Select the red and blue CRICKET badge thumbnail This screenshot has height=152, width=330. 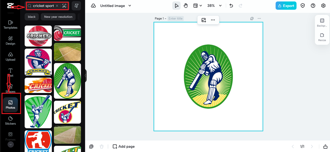pyautogui.click(x=38, y=141)
